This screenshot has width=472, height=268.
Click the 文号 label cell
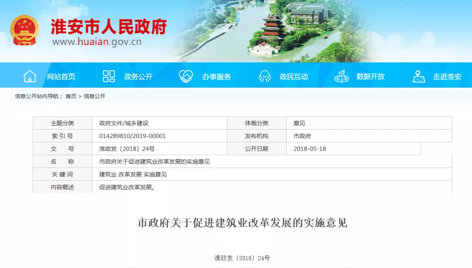point(62,148)
